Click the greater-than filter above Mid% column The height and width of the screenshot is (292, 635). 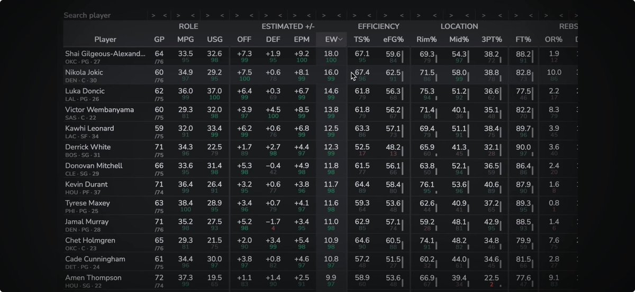pos(452,16)
